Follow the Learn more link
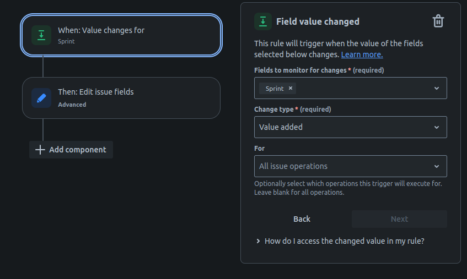Image resolution: width=467 pixels, height=279 pixels. point(362,54)
